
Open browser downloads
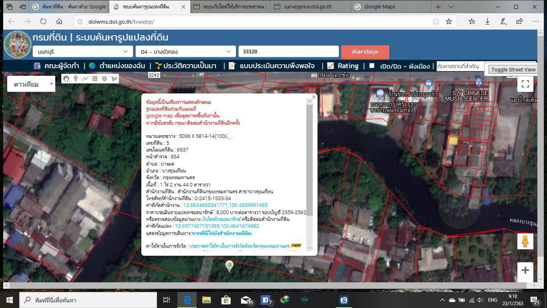tap(487, 22)
